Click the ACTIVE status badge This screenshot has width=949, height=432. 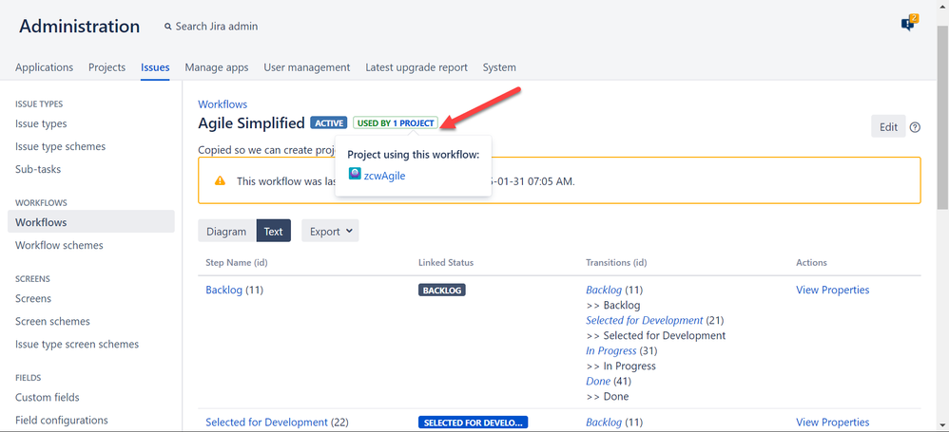tap(329, 123)
